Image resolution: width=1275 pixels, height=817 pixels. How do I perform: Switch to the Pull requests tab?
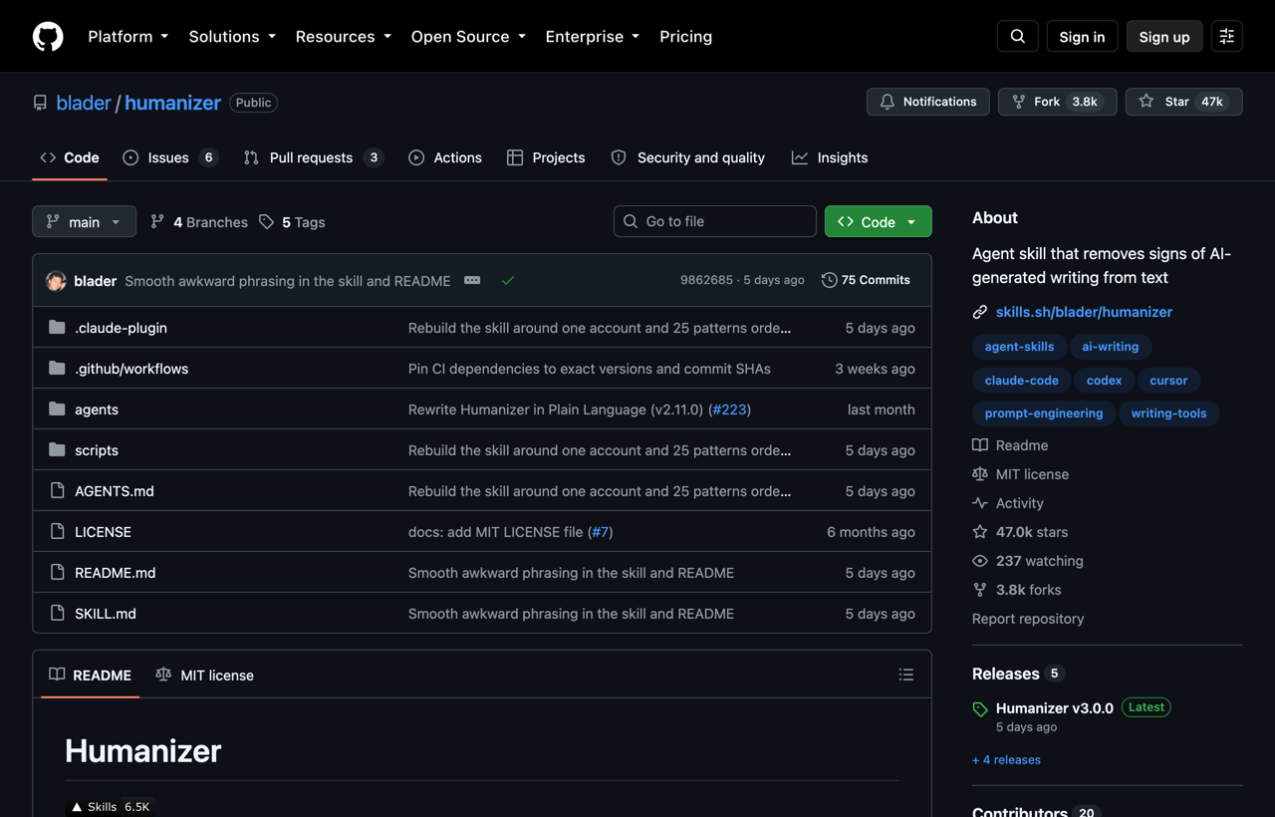pos(313,157)
